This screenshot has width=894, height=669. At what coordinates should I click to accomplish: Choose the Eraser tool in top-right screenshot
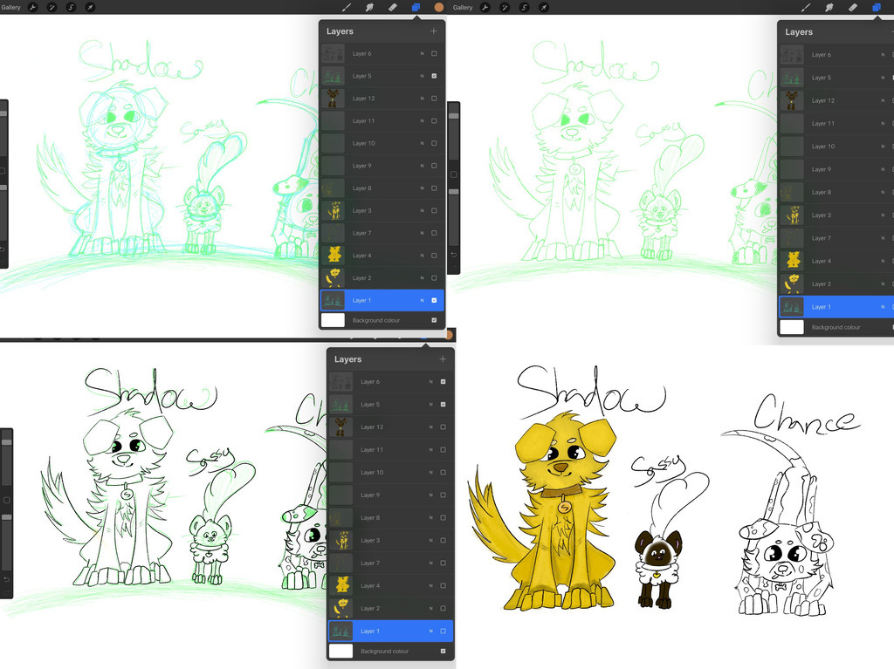point(852,7)
